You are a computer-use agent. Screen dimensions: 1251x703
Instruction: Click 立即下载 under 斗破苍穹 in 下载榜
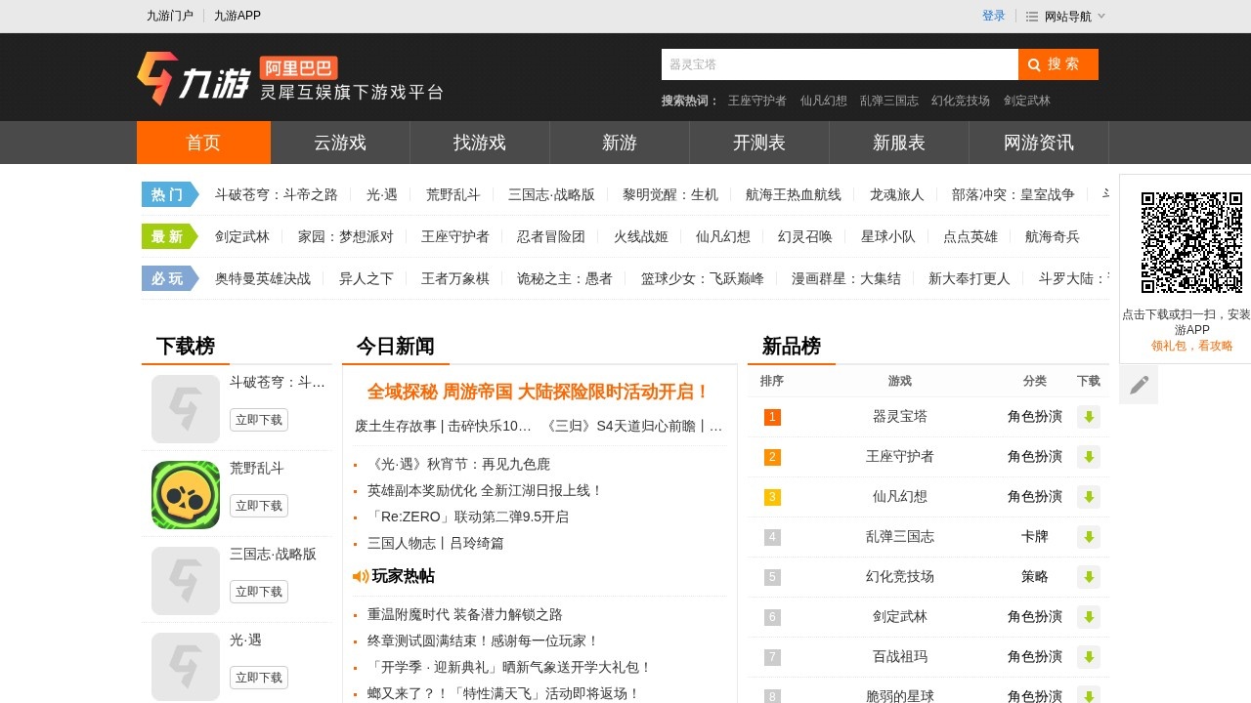(x=259, y=420)
